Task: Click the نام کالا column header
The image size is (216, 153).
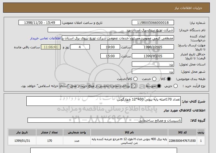Action: (x=129, y=132)
